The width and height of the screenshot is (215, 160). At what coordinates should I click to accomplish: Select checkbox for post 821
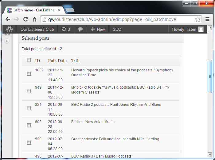coord(29,108)
